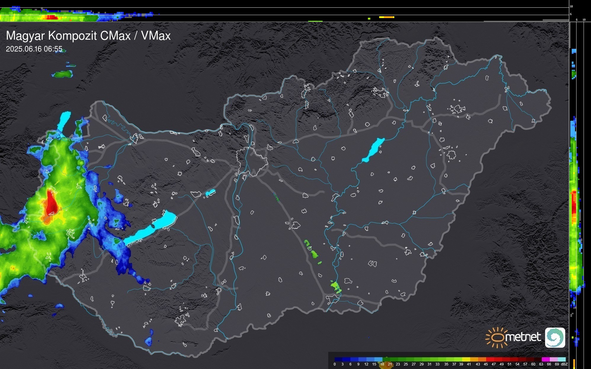Click the 'Magyar Kompozit CMax / VMax' title
The image size is (591, 369).
click(x=88, y=36)
